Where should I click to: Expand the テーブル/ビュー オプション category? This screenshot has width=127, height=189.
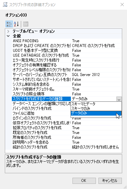point(8,31)
